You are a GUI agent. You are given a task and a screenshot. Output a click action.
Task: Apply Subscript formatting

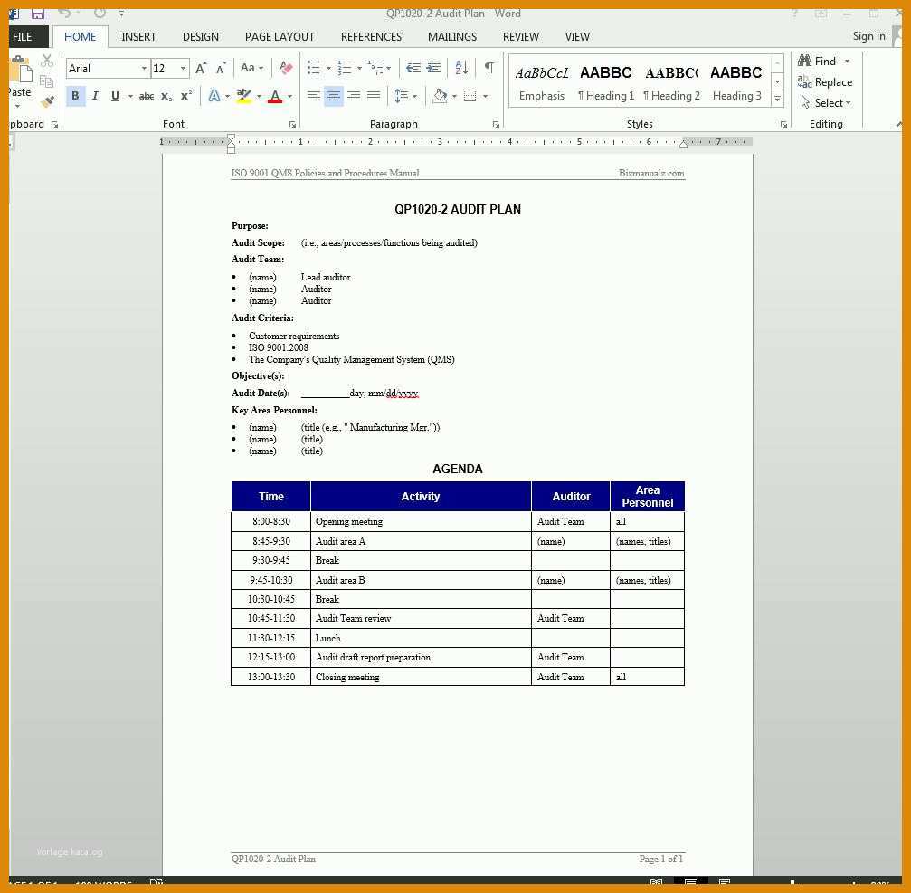click(166, 97)
